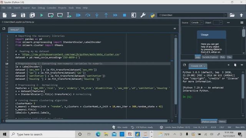Maximize the current pane
Viewport: 246px width, 138px height.
click(x=134, y=15)
